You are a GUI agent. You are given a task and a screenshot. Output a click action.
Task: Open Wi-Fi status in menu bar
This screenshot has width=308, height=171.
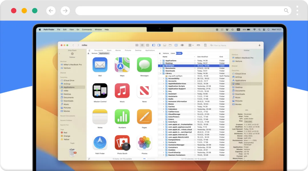pyautogui.click(x=254, y=29)
